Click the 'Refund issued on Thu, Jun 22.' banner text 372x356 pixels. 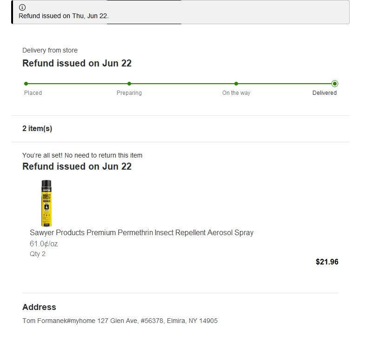point(63,16)
